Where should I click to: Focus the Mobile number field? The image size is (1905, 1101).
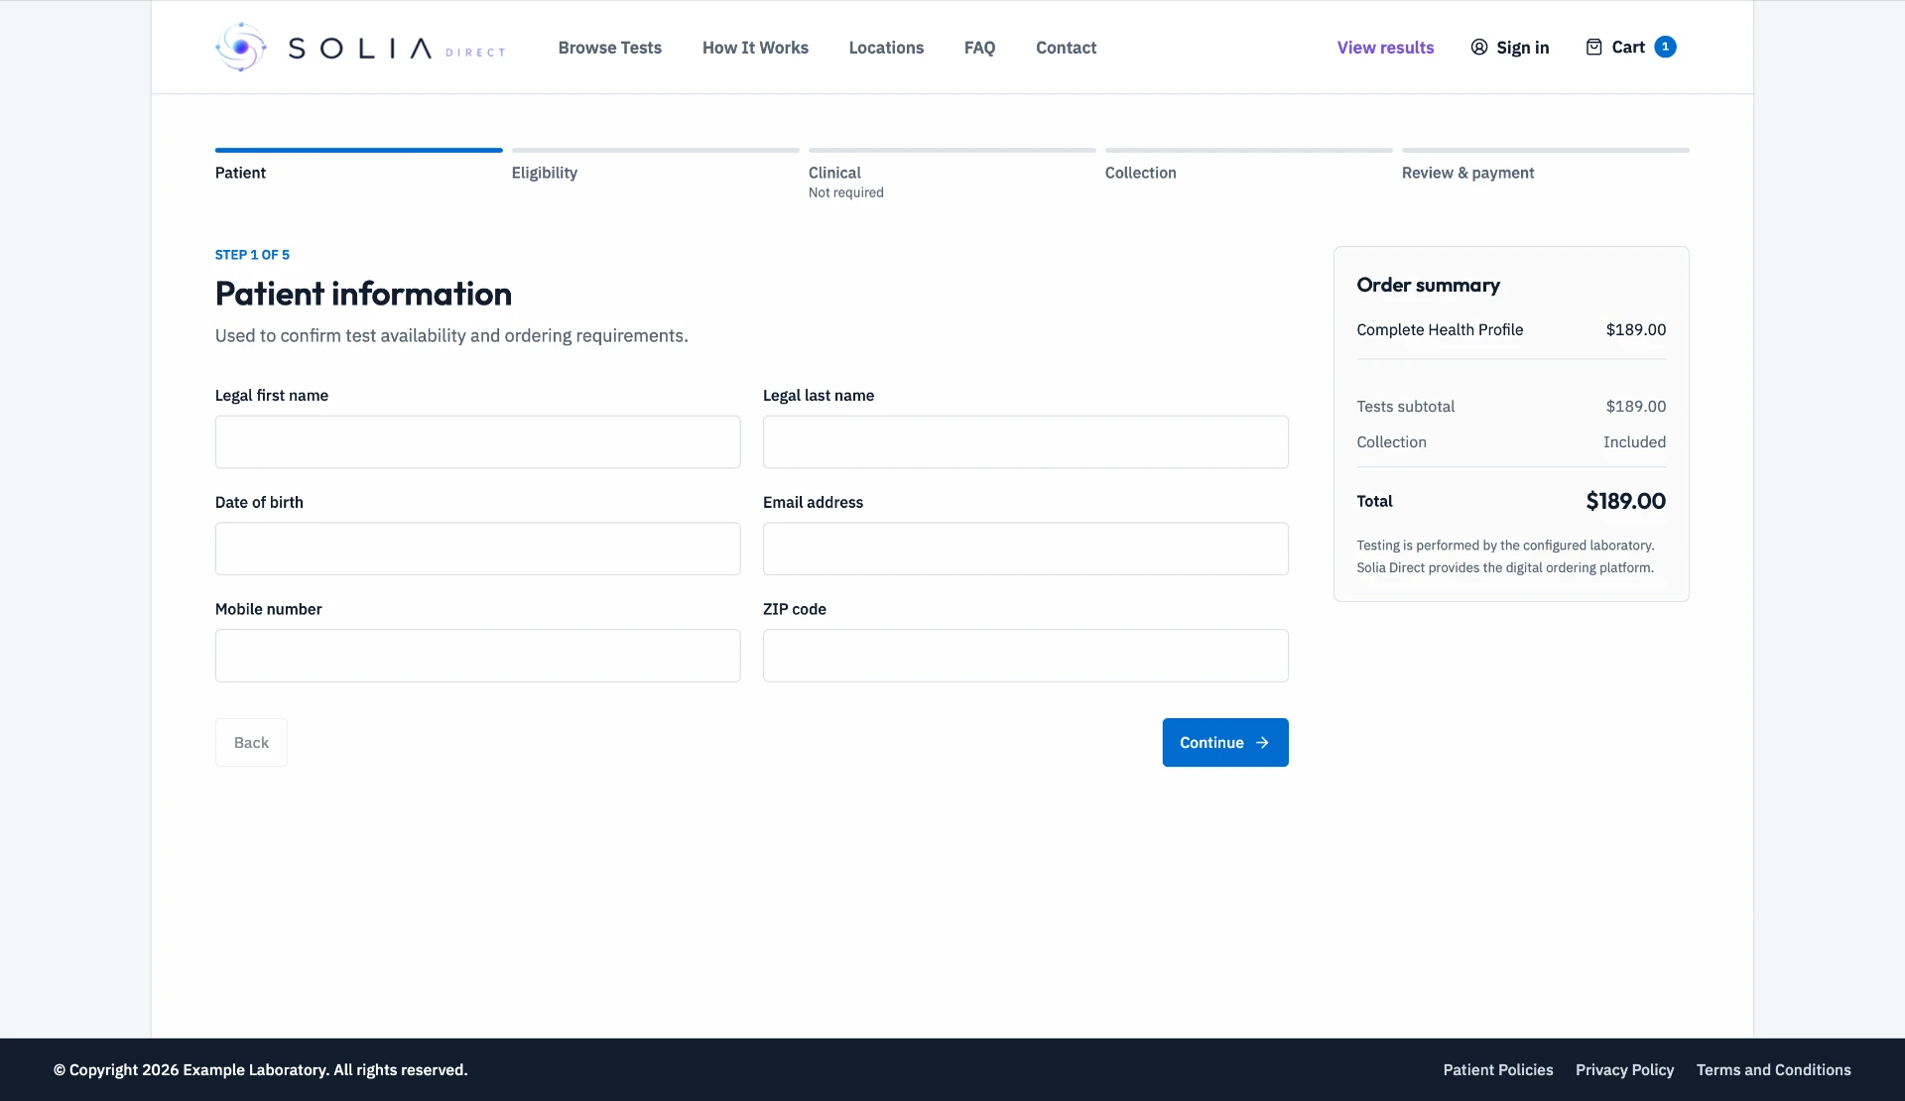tap(477, 656)
